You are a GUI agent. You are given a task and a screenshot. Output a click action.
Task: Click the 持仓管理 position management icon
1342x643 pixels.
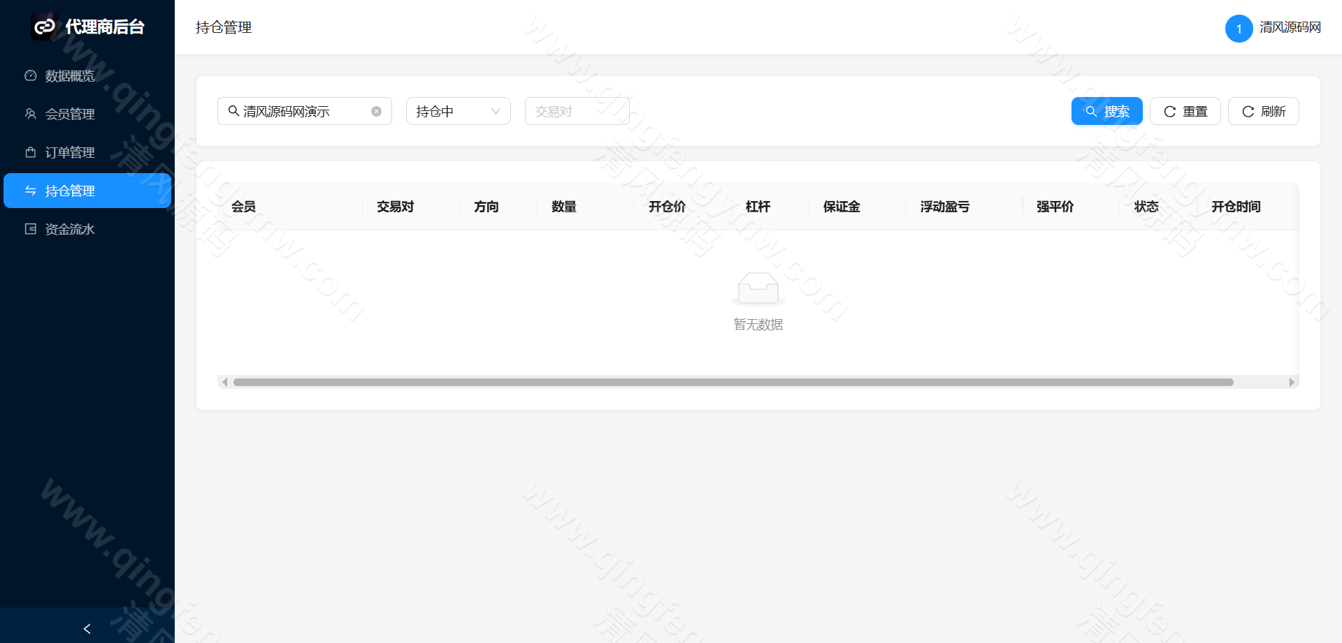click(30, 190)
